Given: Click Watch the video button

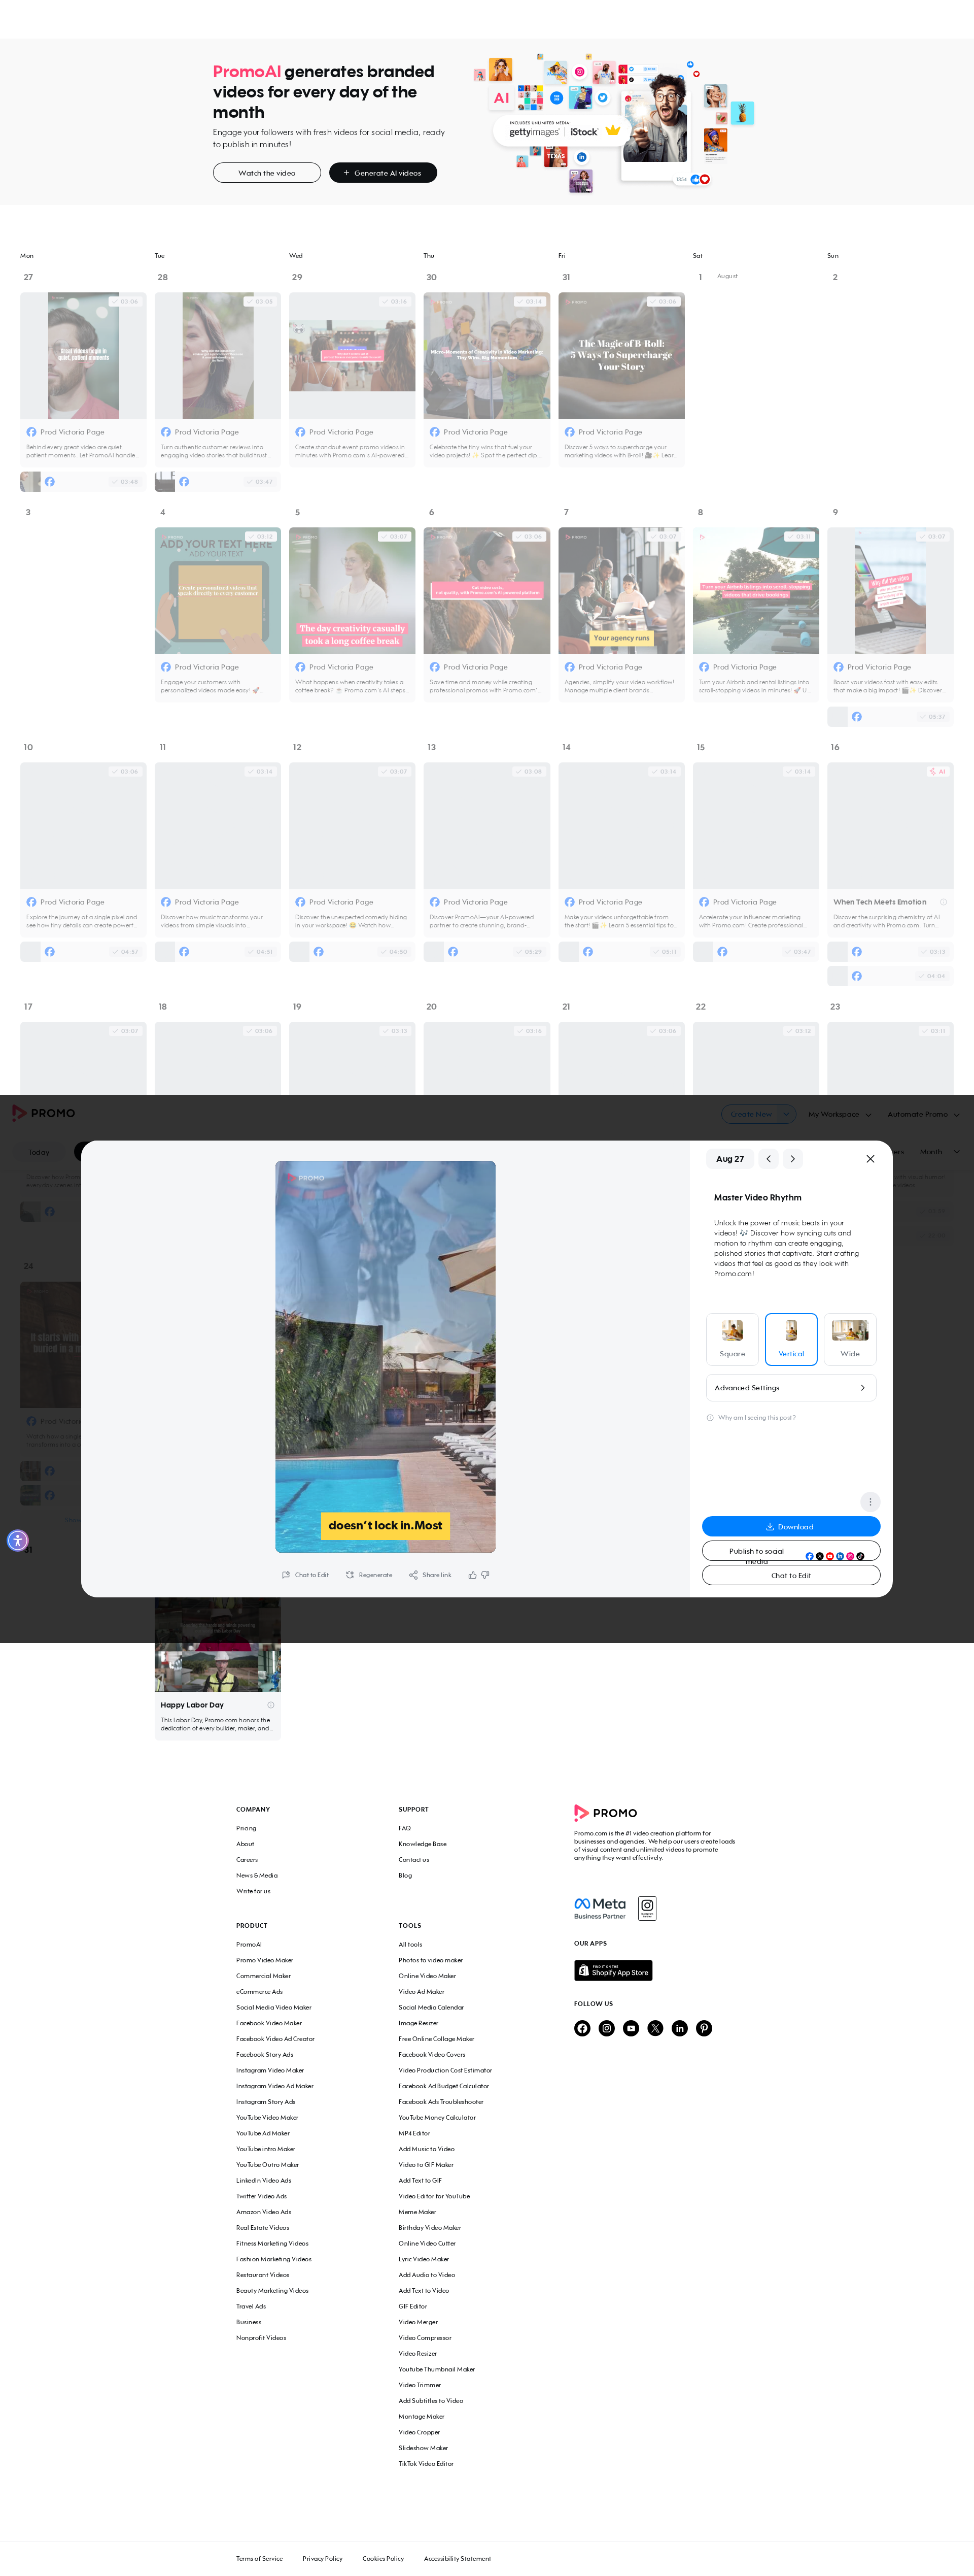Looking at the screenshot, I should pyautogui.click(x=267, y=173).
